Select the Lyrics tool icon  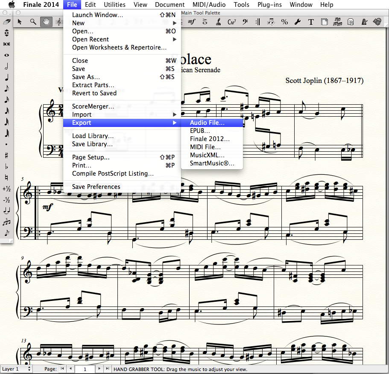(218, 22)
